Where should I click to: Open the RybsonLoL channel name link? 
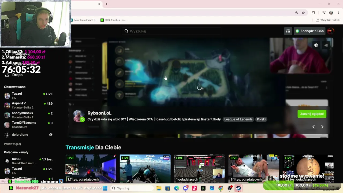coord(99,113)
